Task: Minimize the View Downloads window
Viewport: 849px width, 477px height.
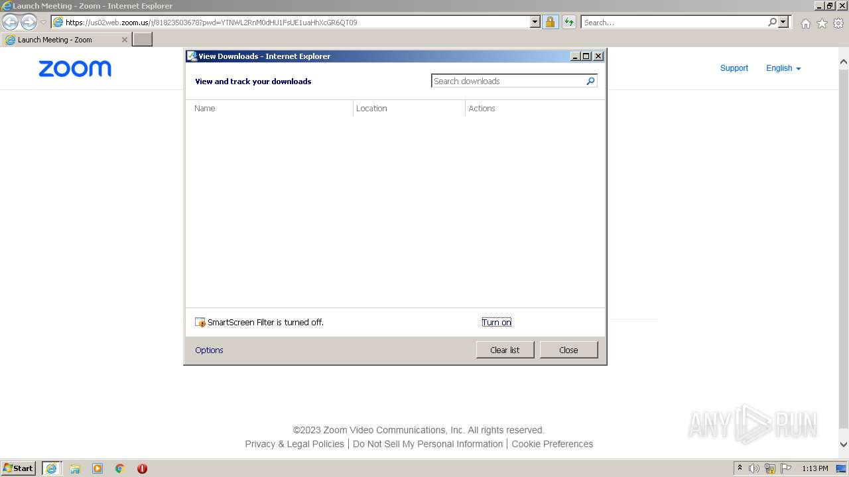Action: pos(575,56)
